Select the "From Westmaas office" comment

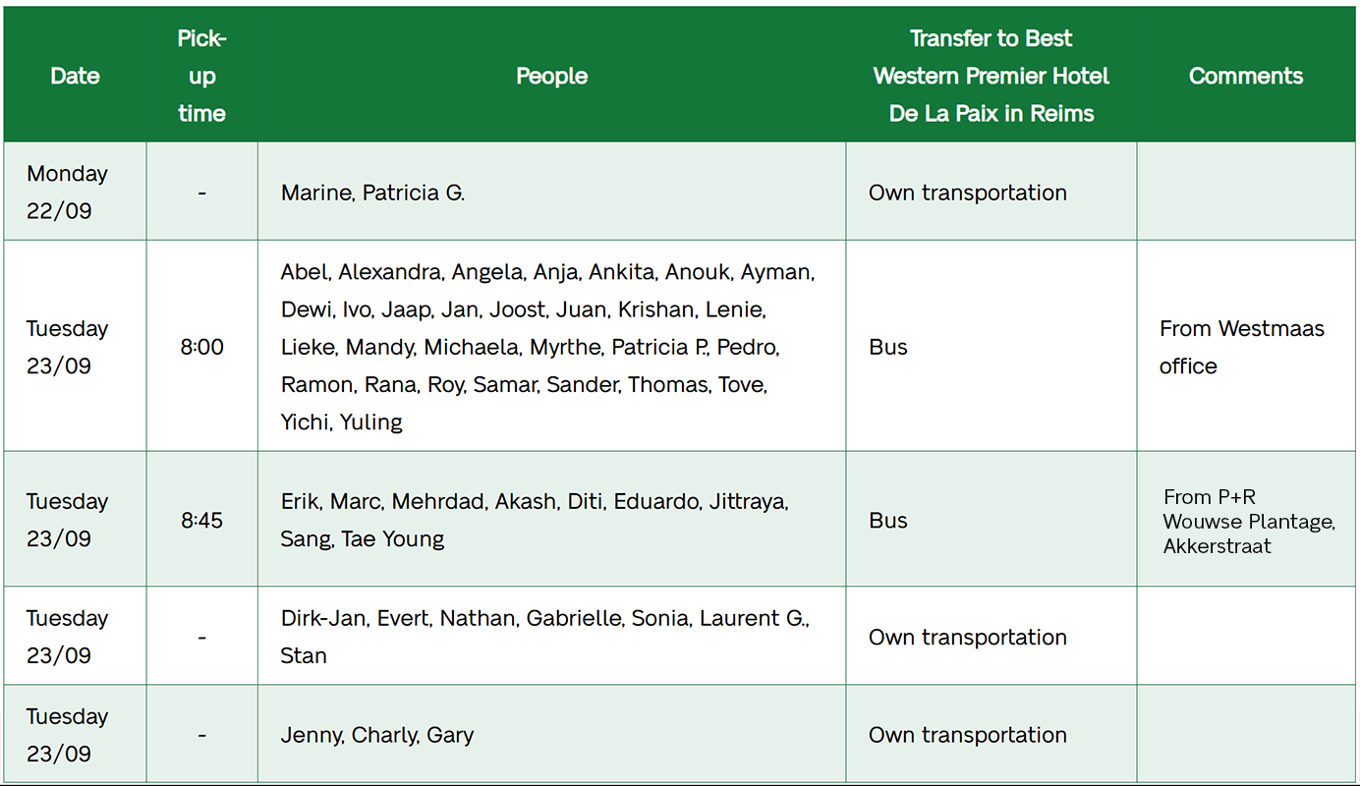tap(1241, 347)
